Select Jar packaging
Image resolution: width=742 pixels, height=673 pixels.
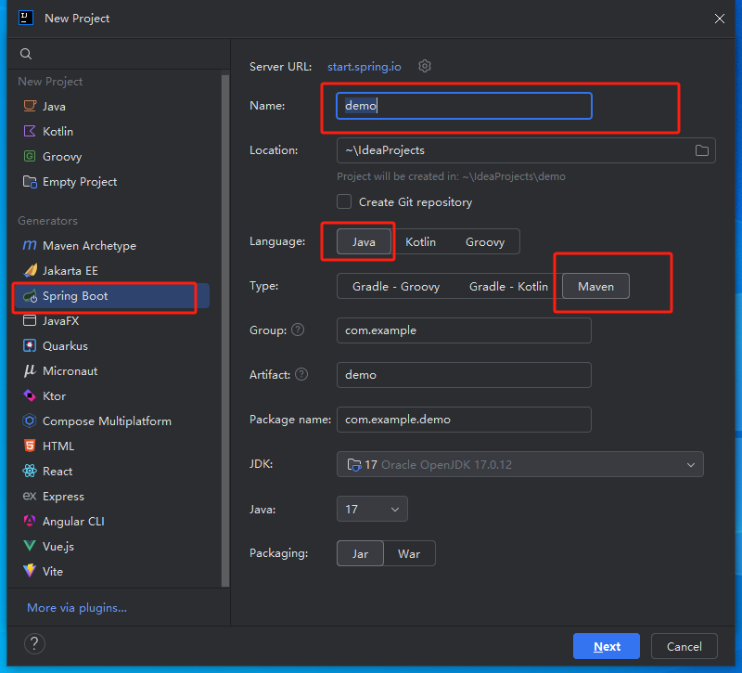tap(360, 553)
